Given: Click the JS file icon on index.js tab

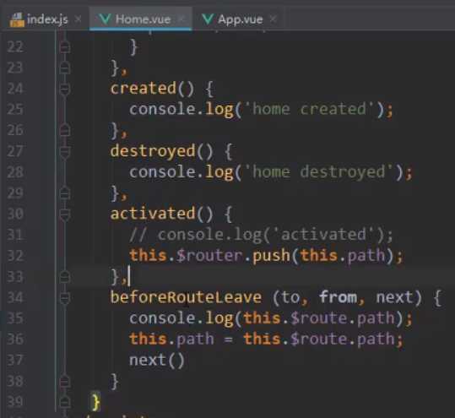Looking at the screenshot, I should point(17,19).
